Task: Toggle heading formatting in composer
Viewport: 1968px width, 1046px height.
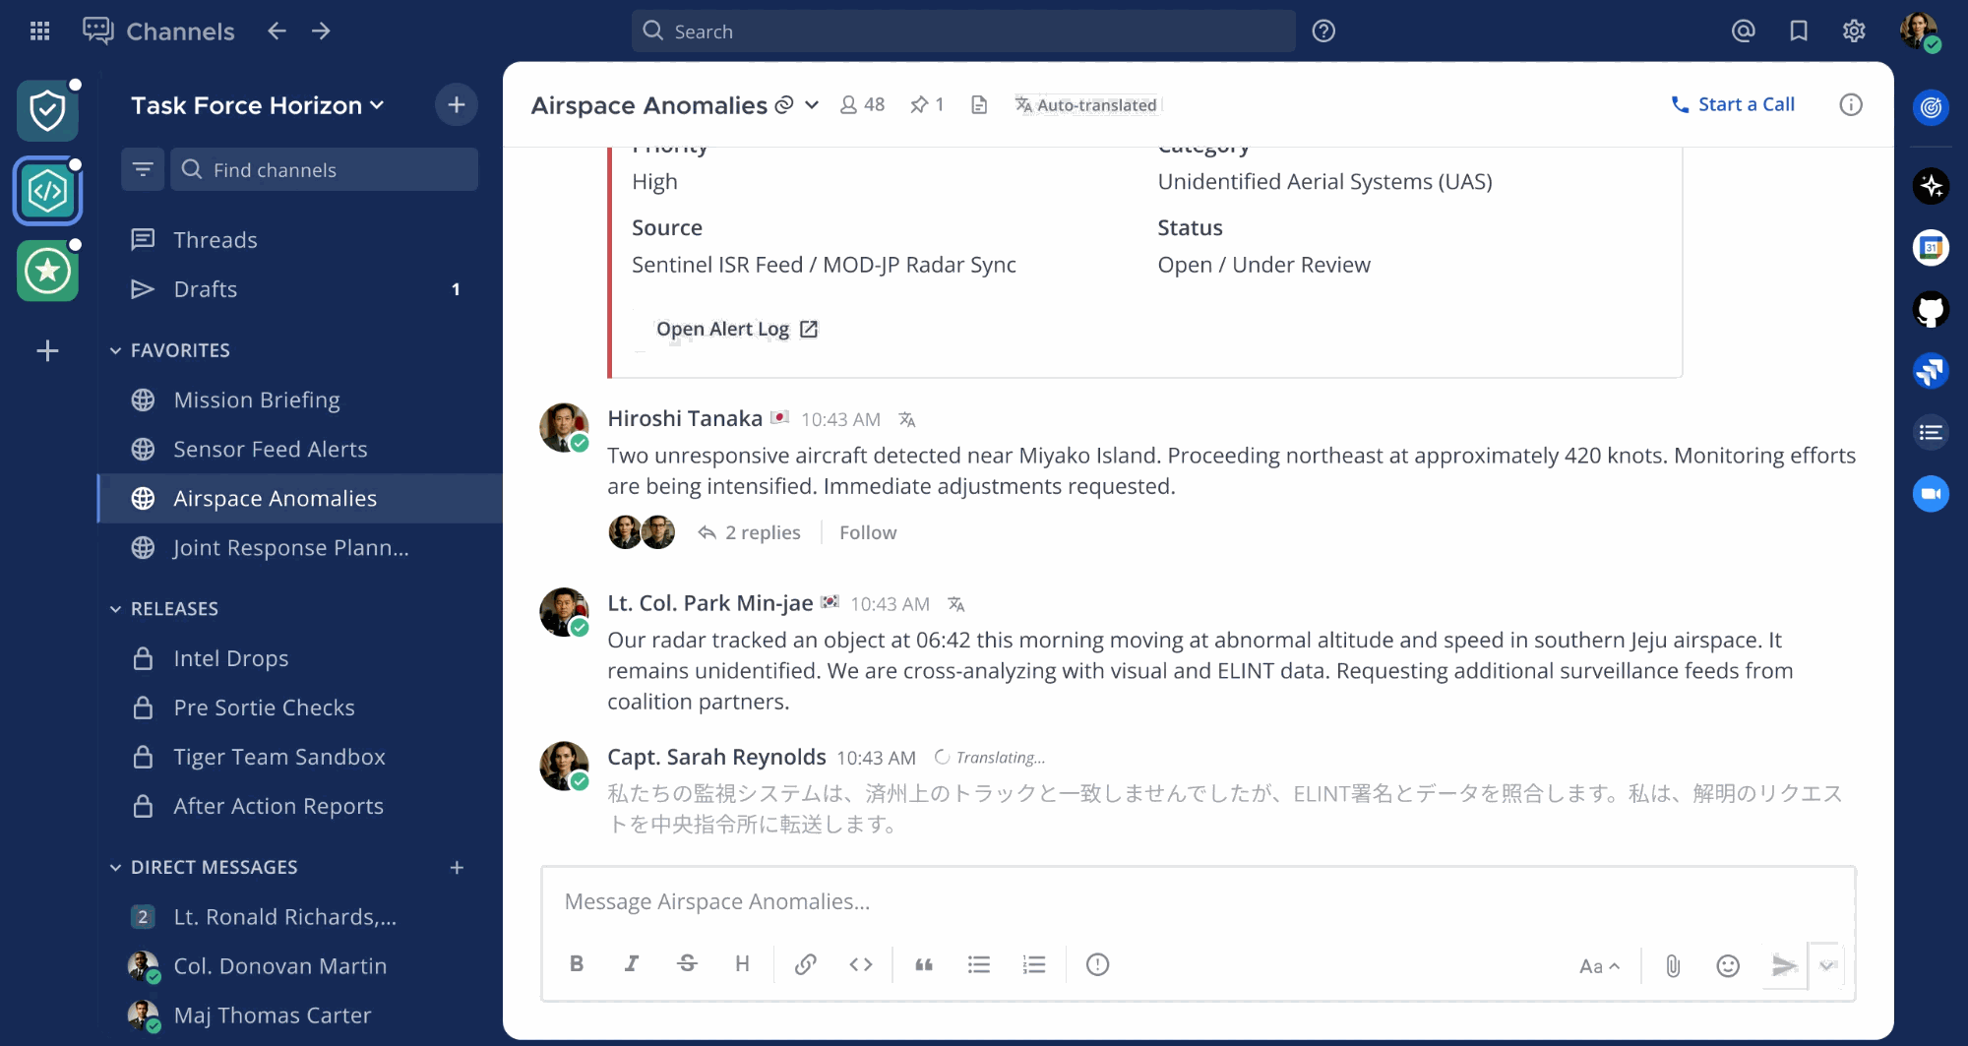Action: pos(742,964)
